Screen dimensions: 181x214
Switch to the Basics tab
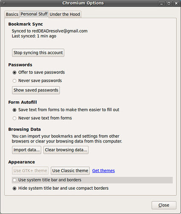[12, 14]
